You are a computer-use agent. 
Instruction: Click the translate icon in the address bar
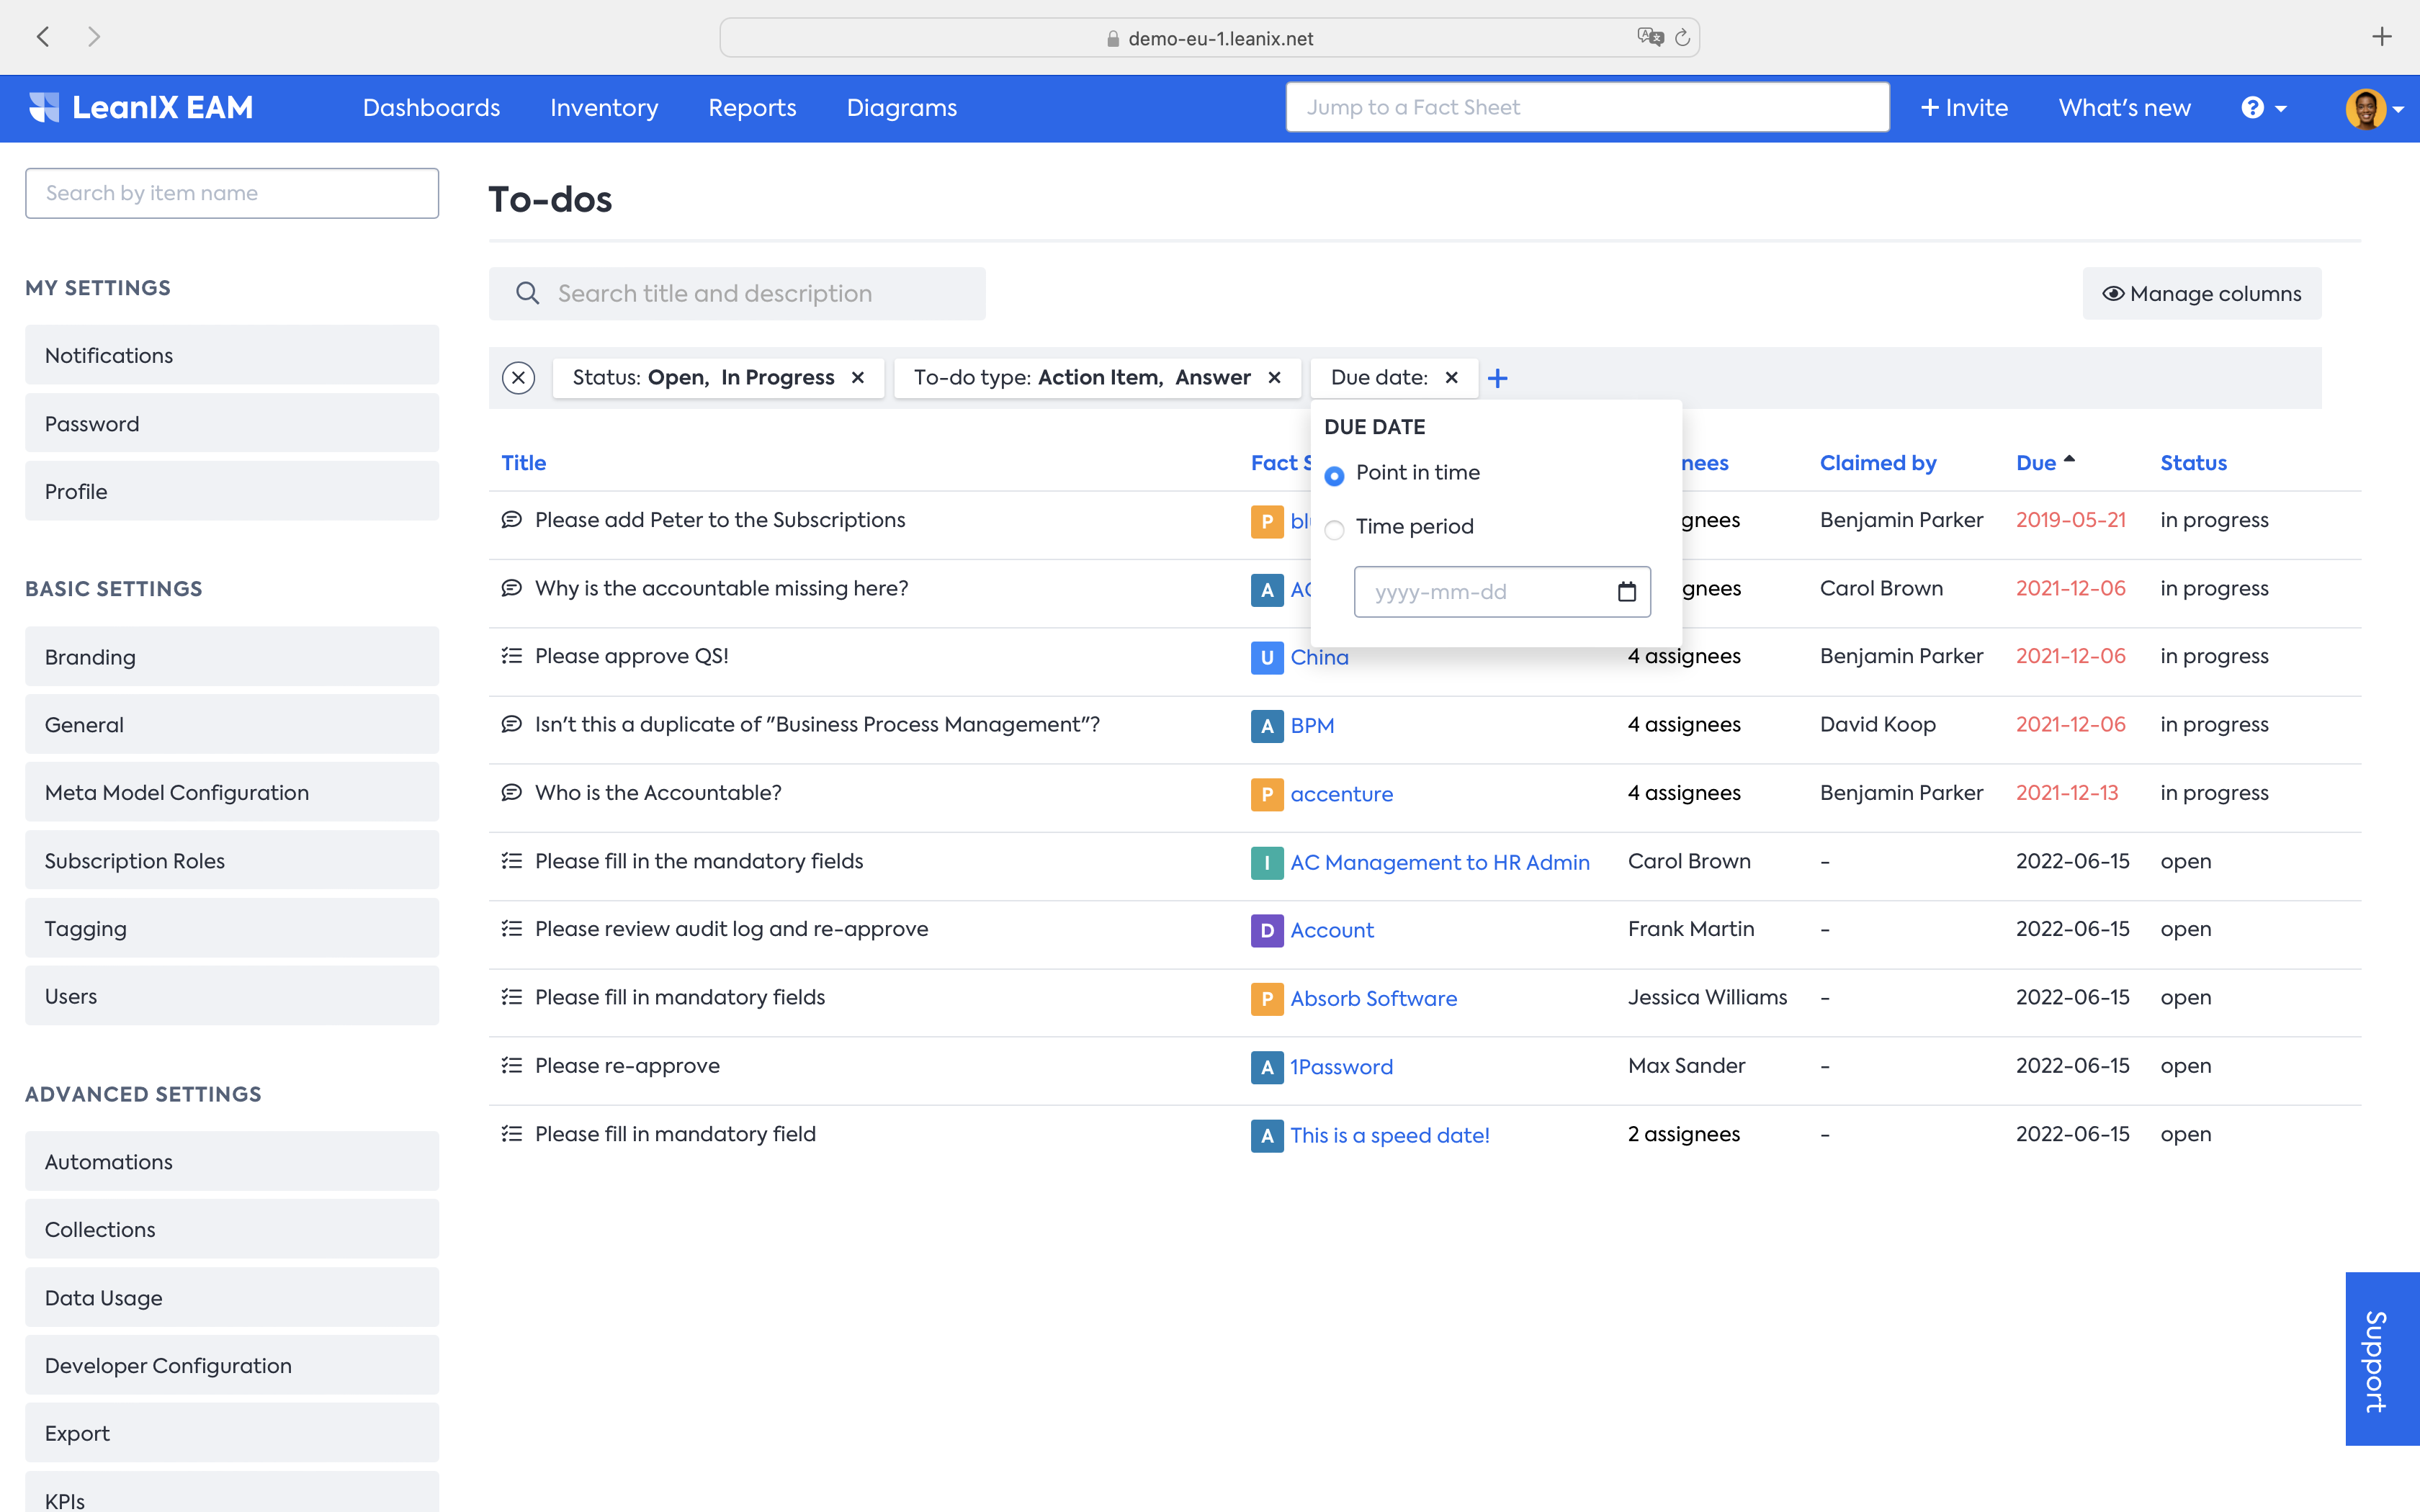[1650, 37]
